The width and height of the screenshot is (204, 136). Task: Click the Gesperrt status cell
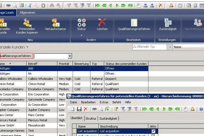pos(126,79)
